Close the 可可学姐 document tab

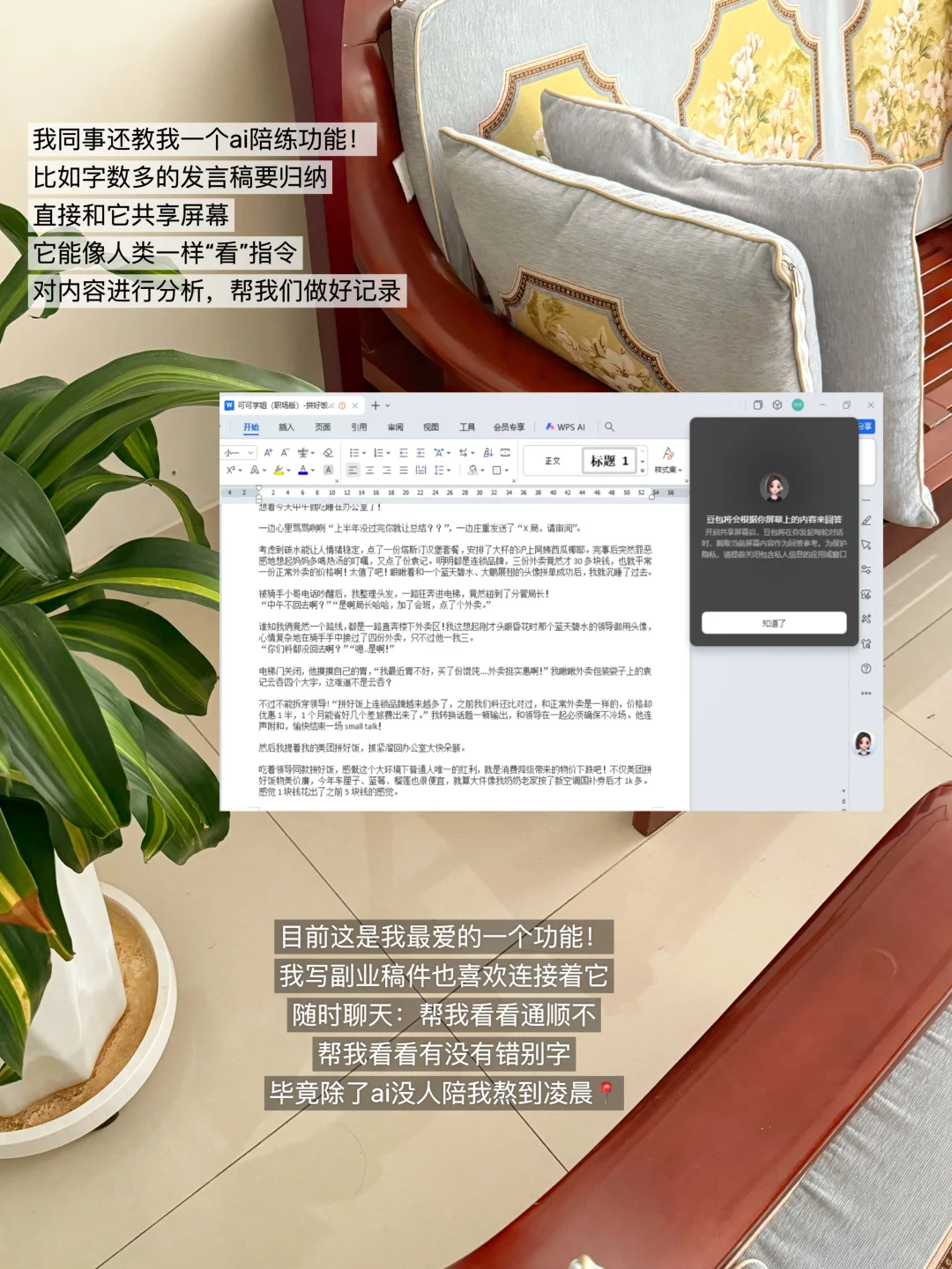tap(355, 405)
